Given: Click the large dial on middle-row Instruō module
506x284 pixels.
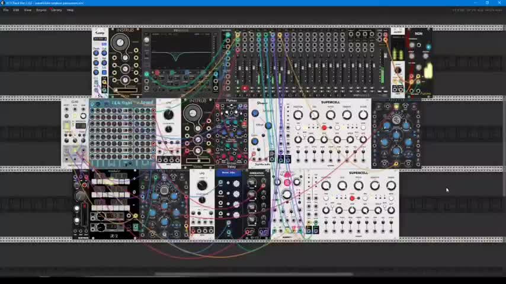Looking at the screenshot, I should click(193, 113).
